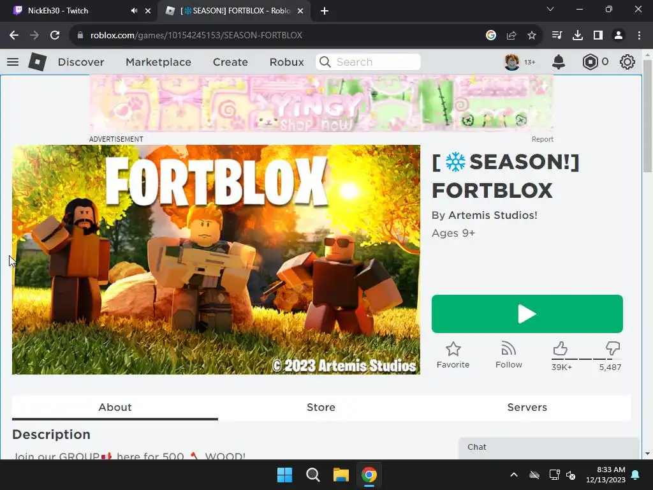The height and width of the screenshot is (490, 653).
Task: Show hidden system tray icons
Action: point(514,475)
